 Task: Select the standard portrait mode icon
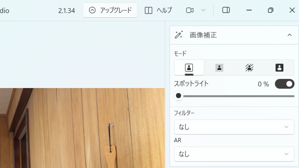point(189,68)
